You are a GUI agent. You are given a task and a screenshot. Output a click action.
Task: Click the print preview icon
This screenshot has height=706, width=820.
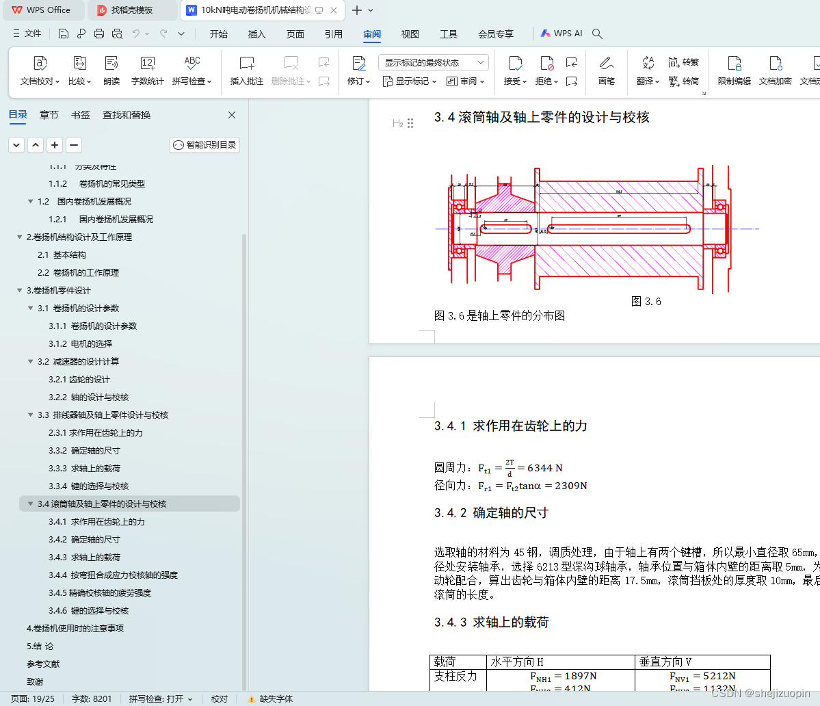pyautogui.click(x=117, y=34)
